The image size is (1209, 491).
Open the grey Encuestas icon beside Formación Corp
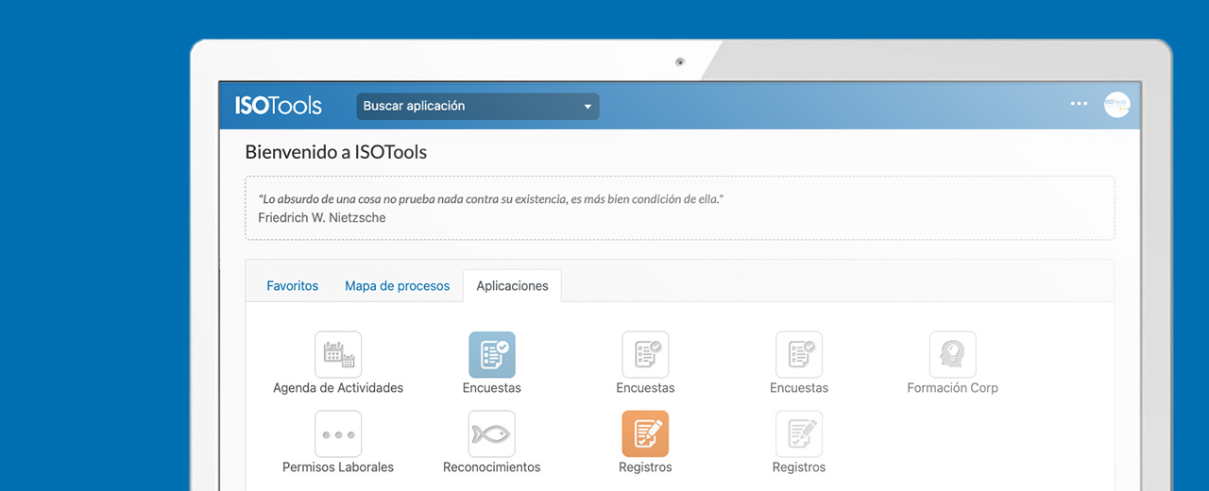coord(799,355)
